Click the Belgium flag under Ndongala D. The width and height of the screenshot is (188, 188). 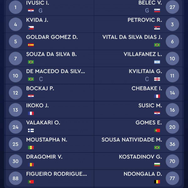157,182
